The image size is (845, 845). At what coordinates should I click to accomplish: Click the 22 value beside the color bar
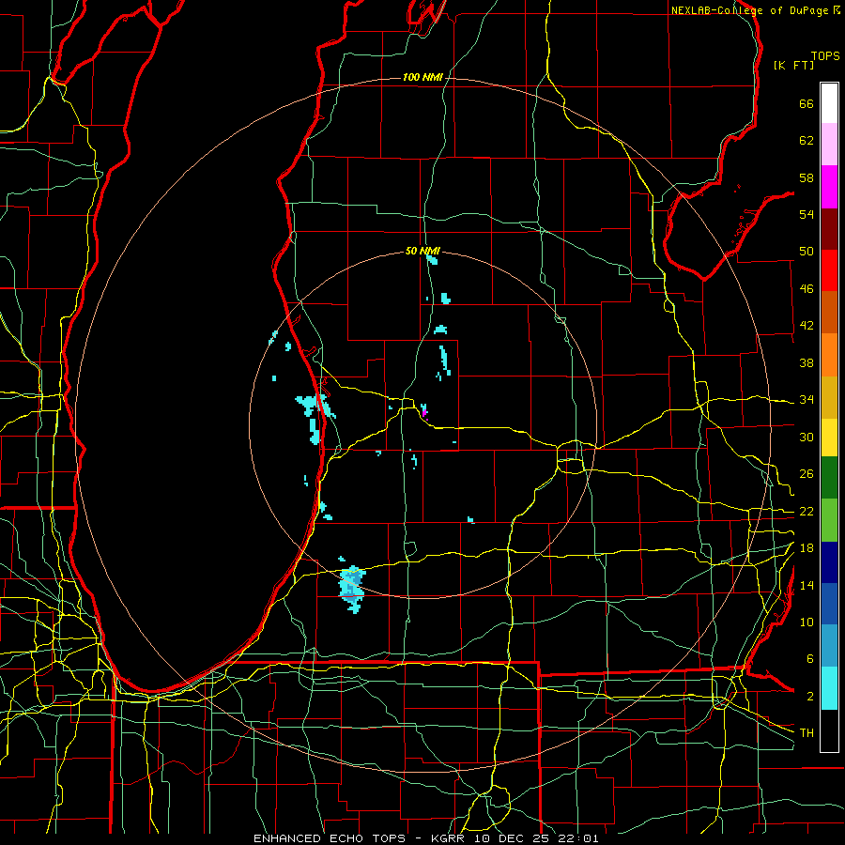coord(807,511)
